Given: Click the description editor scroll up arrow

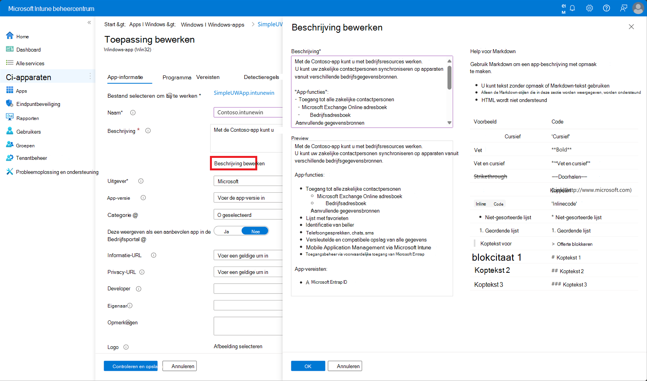Looking at the screenshot, I should click(x=450, y=61).
